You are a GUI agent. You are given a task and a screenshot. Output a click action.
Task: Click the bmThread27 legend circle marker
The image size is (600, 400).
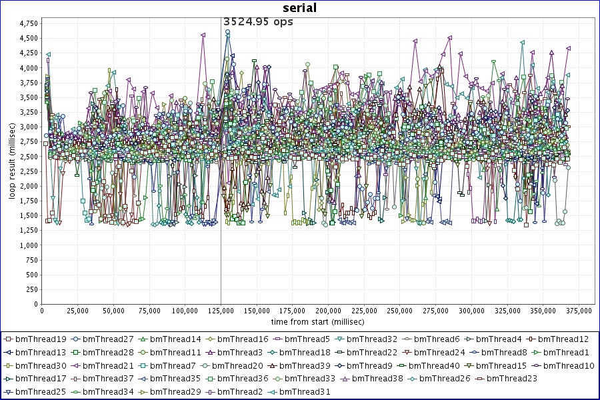click(x=75, y=339)
